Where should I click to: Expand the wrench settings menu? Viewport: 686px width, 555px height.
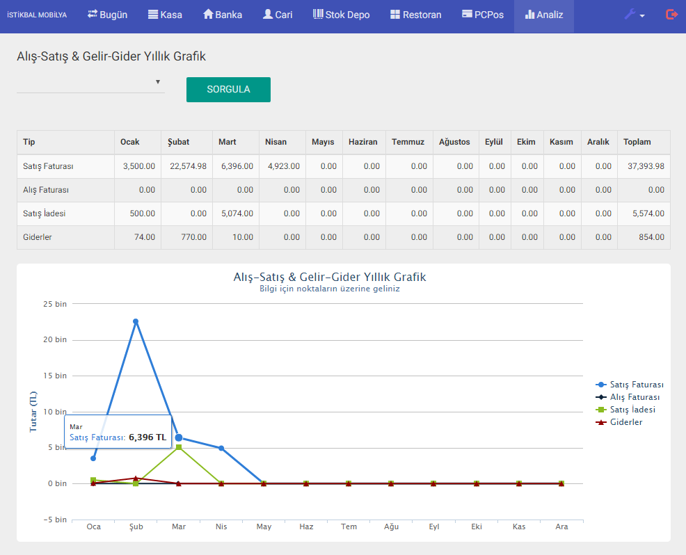pos(634,15)
